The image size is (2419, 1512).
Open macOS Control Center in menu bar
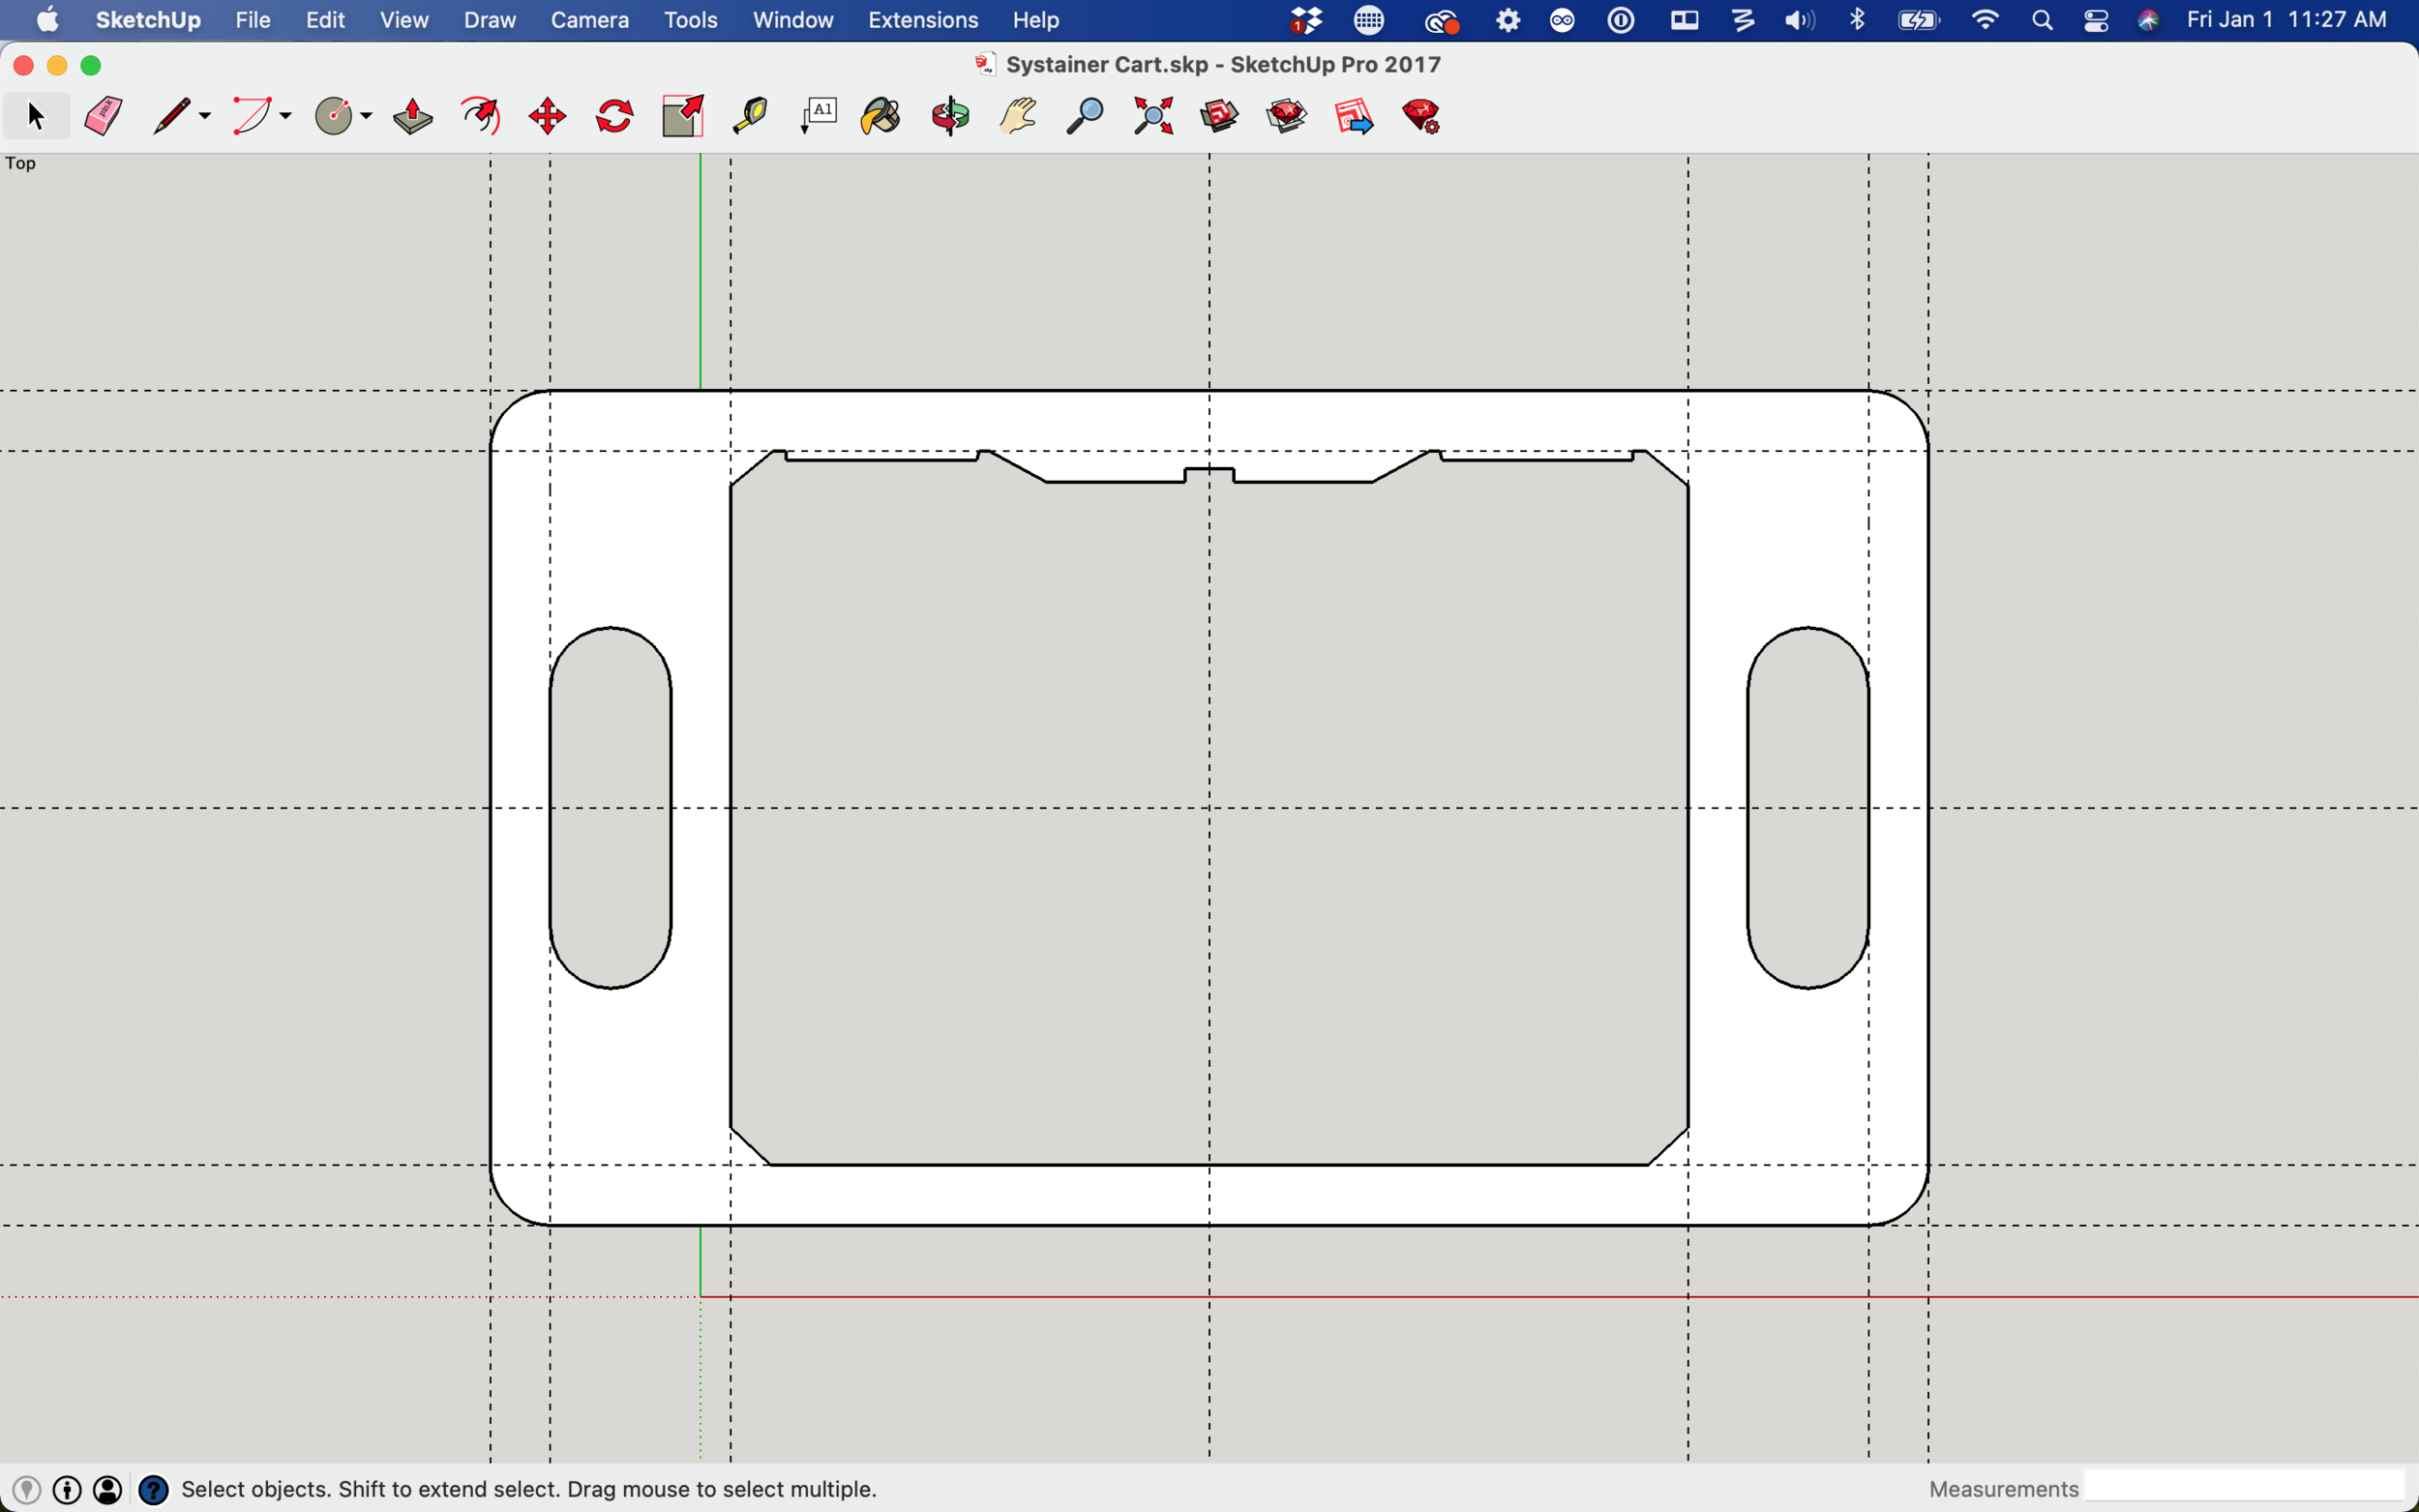tap(2095, 20)
